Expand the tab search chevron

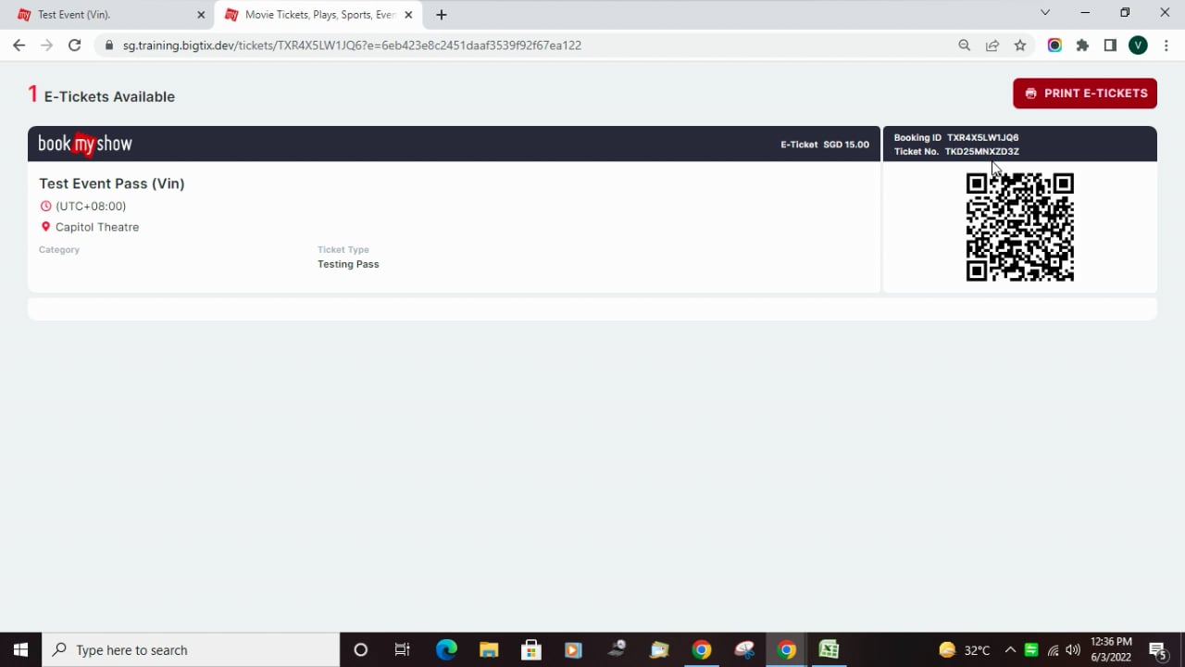point(1045,13)
